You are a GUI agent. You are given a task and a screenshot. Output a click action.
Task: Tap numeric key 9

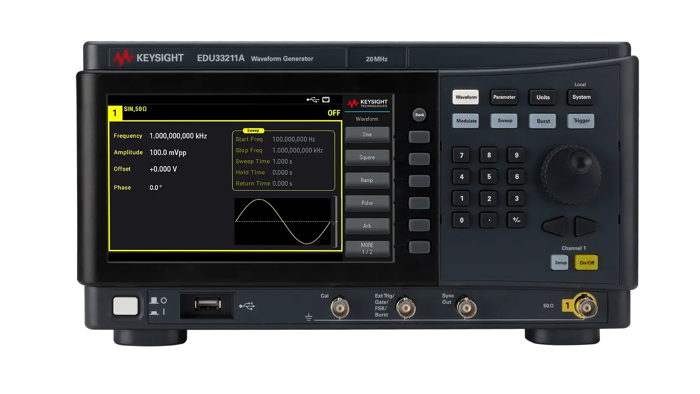[x=517, y=155]
